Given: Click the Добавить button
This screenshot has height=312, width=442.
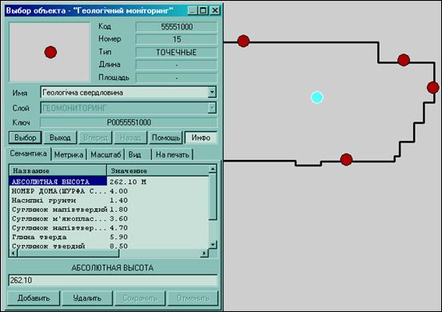Looking at the screenshot, I should click(x=34, y=298).
